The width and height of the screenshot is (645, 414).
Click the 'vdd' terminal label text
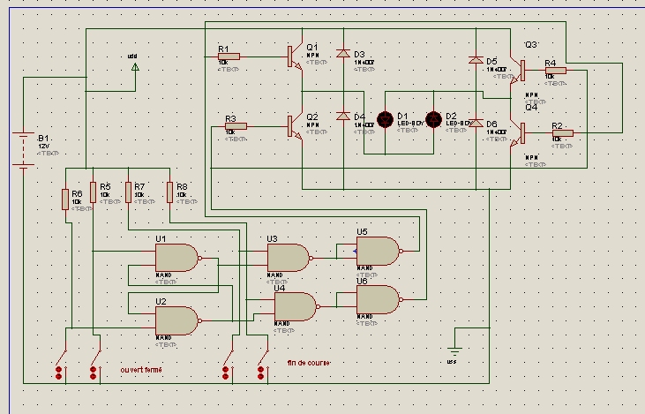[132, 56]
